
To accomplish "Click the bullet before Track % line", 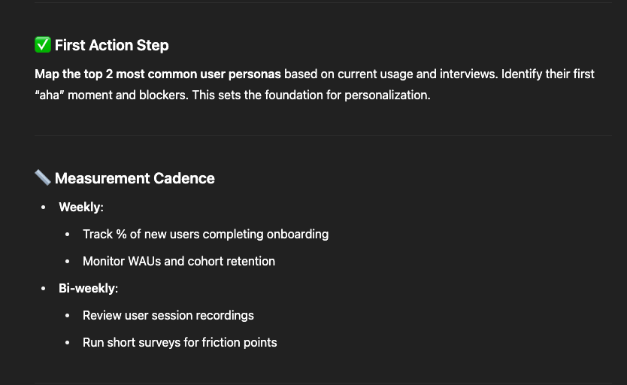I will [67, 235].
